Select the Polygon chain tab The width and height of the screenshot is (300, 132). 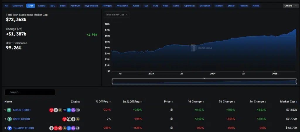tap(107, 6)
